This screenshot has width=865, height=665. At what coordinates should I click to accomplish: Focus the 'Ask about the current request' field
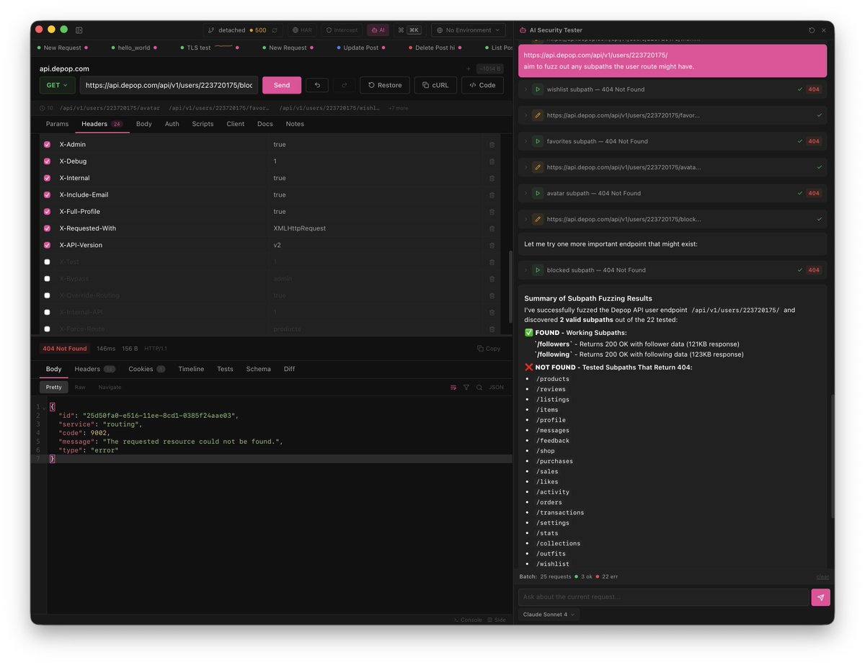pos(663,597)
